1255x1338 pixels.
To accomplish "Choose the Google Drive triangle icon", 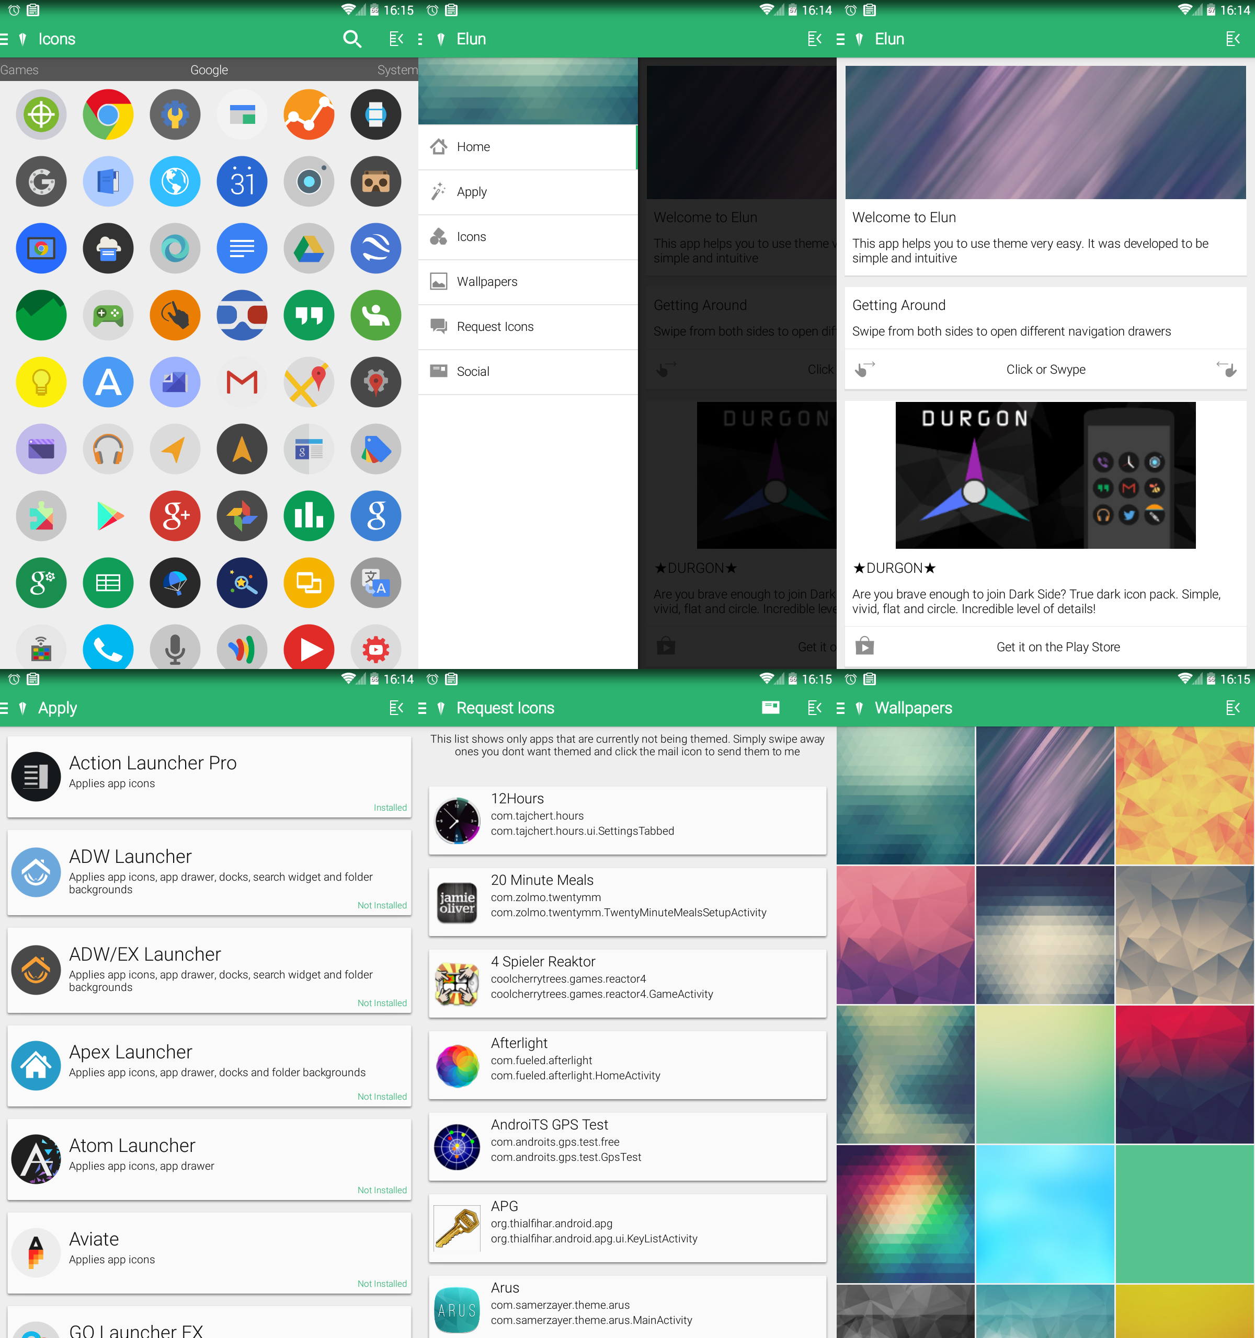I will 309,248.
